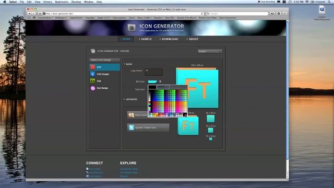
Task: Open the Help menu
Action: point(99,2)
